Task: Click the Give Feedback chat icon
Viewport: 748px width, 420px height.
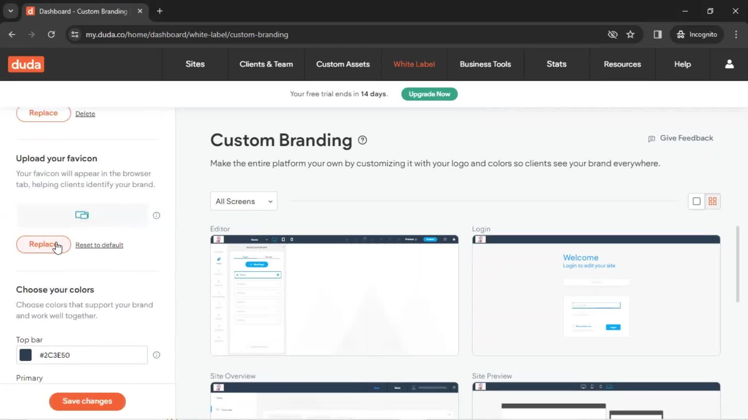Action: tap(651, 139)
